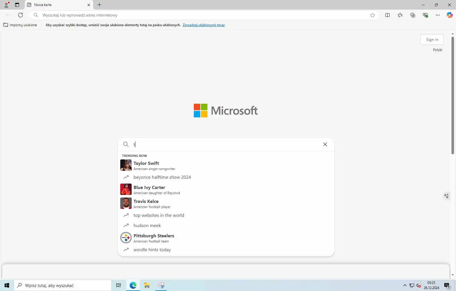Click the Sign in button
Image resolution: width=456 pixels, height=291 pixels.
tap(432, 40)
